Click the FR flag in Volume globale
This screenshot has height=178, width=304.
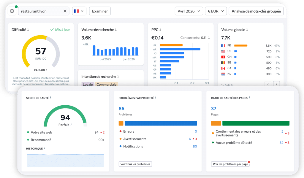[x=223, y=45]
